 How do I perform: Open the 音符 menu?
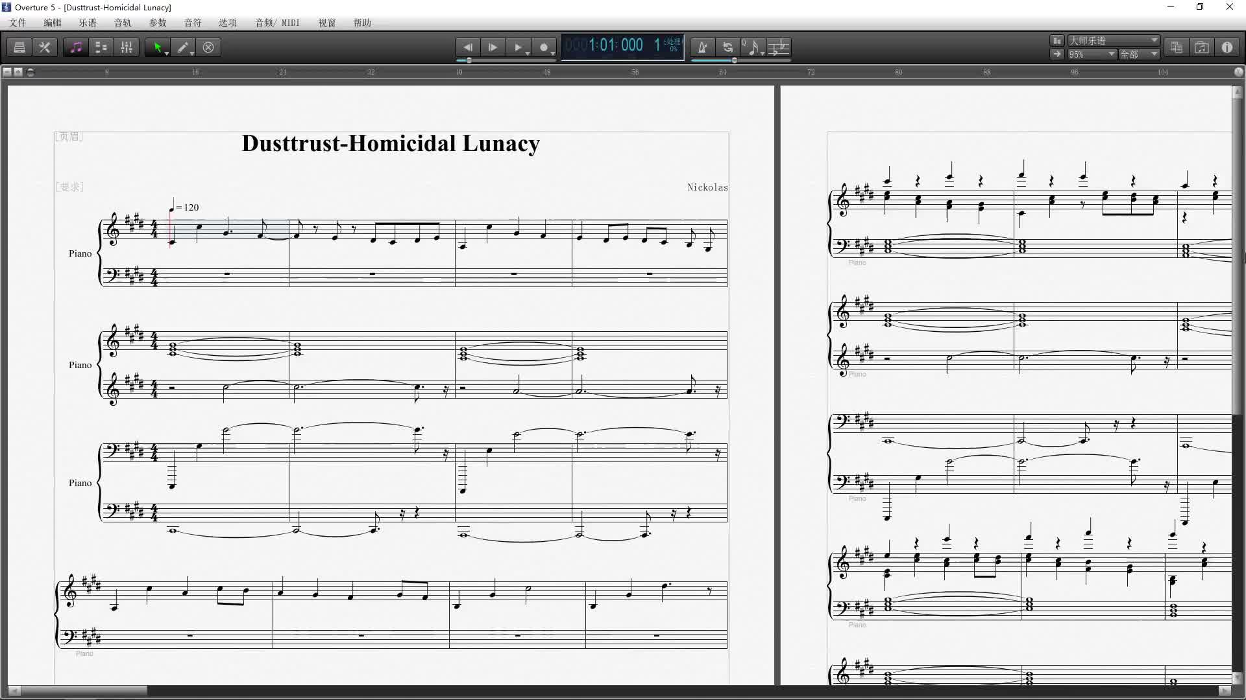pyautogui.click(x=193, y=23)
